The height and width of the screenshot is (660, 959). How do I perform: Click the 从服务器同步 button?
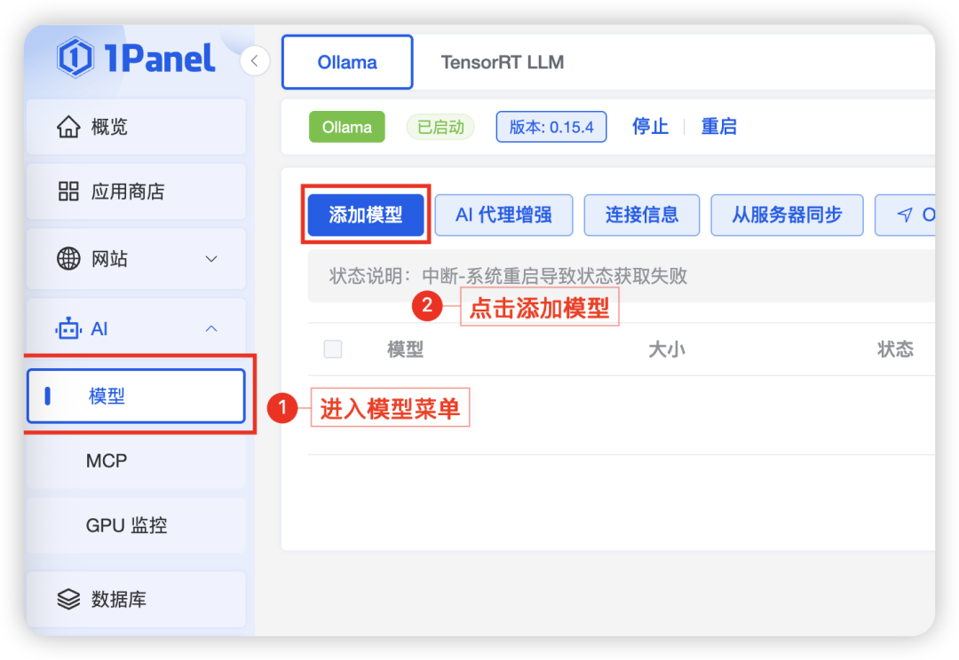(x=787, y=215)
